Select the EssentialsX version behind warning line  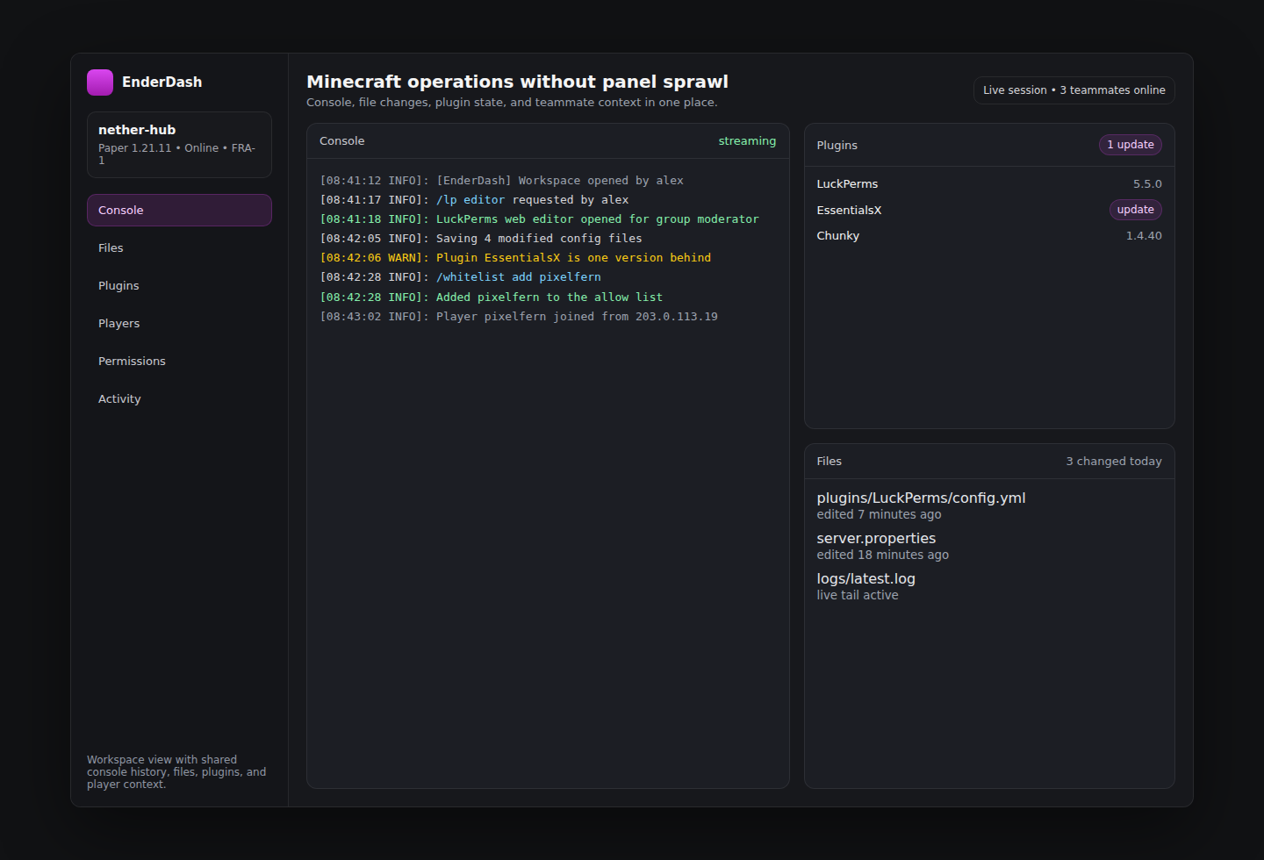515,258
